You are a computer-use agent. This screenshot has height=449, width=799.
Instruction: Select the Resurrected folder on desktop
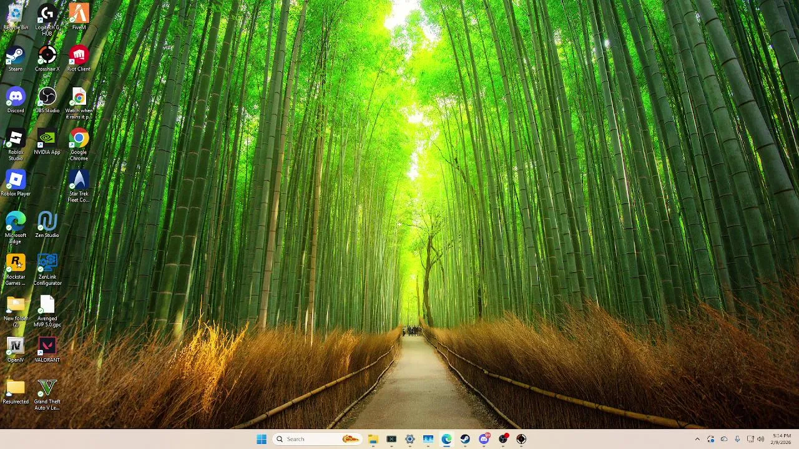point(16,392)
